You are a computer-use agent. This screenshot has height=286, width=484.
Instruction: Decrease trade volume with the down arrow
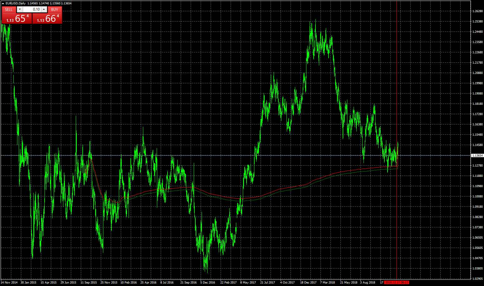point(20,9)
